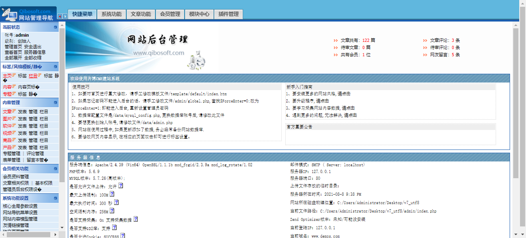Click the orange icon beside 内容
Image resolution: width=526 pixels, height=238 pixels.
click(14, 87)
